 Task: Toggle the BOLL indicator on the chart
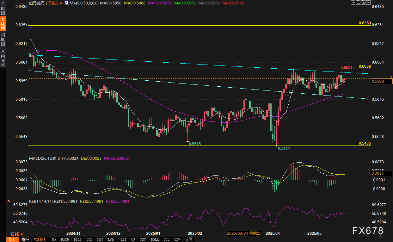pos(155,239)
